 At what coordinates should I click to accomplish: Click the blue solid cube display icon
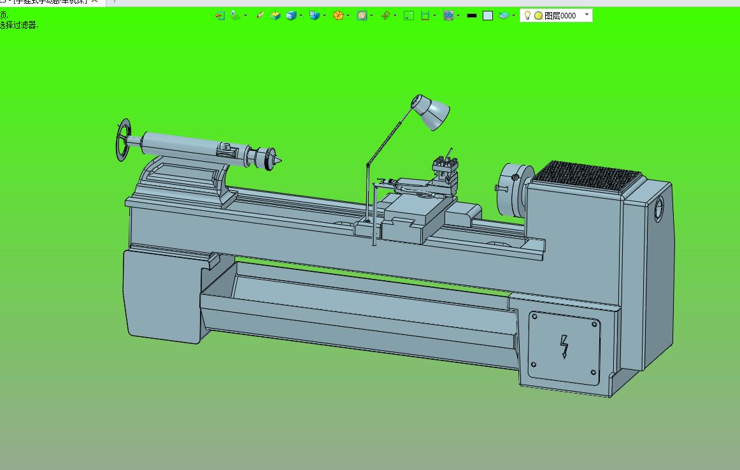[291, 15]
